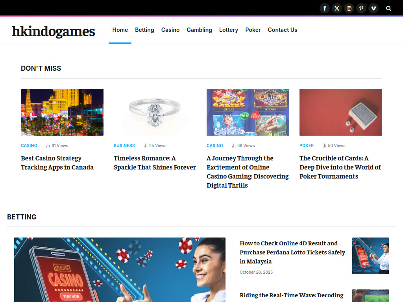
Task: Select the Home menu item
Action: (x=120, y=30)
